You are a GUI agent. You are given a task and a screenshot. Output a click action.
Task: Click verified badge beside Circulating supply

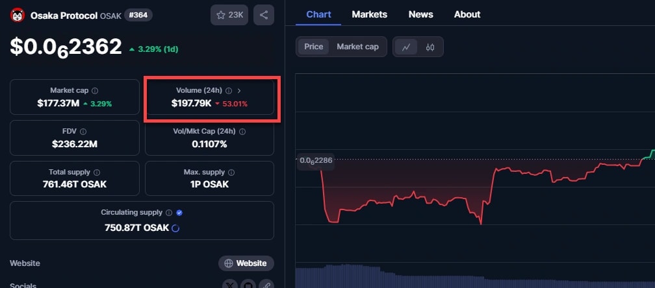pos(179,213)
